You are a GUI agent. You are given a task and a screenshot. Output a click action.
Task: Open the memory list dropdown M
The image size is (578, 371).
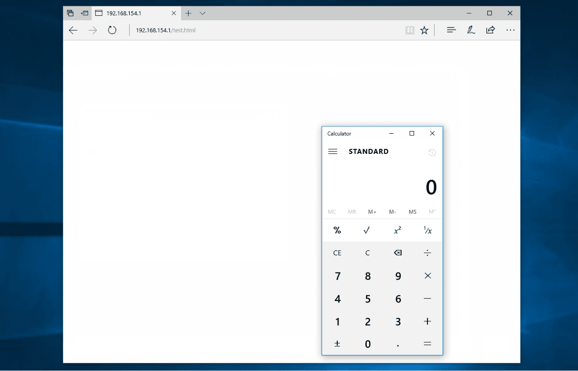[432, 212]
